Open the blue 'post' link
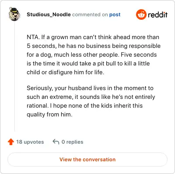175x174 pixels. coord(115,14)
